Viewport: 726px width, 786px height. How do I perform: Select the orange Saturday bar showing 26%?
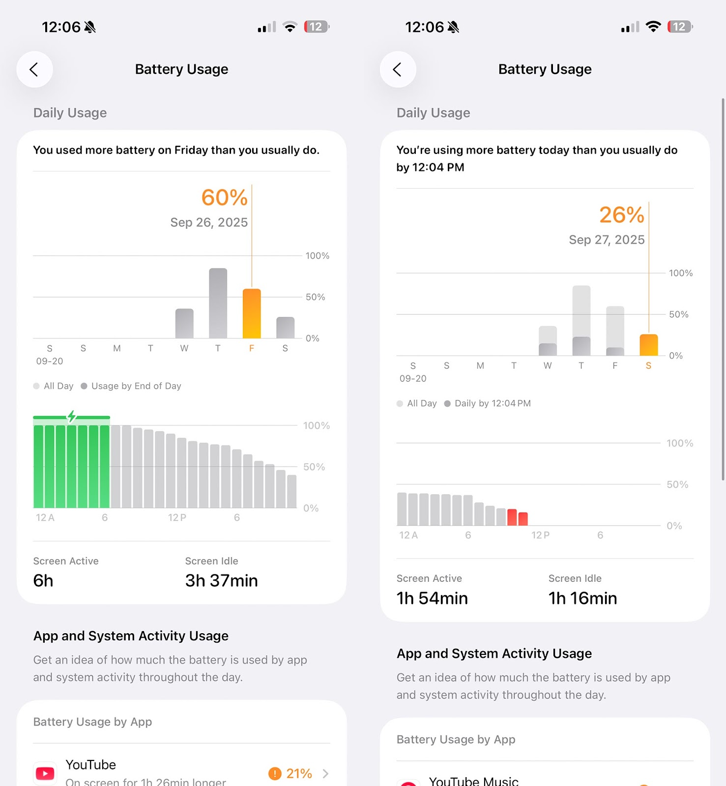click(648, 345)
